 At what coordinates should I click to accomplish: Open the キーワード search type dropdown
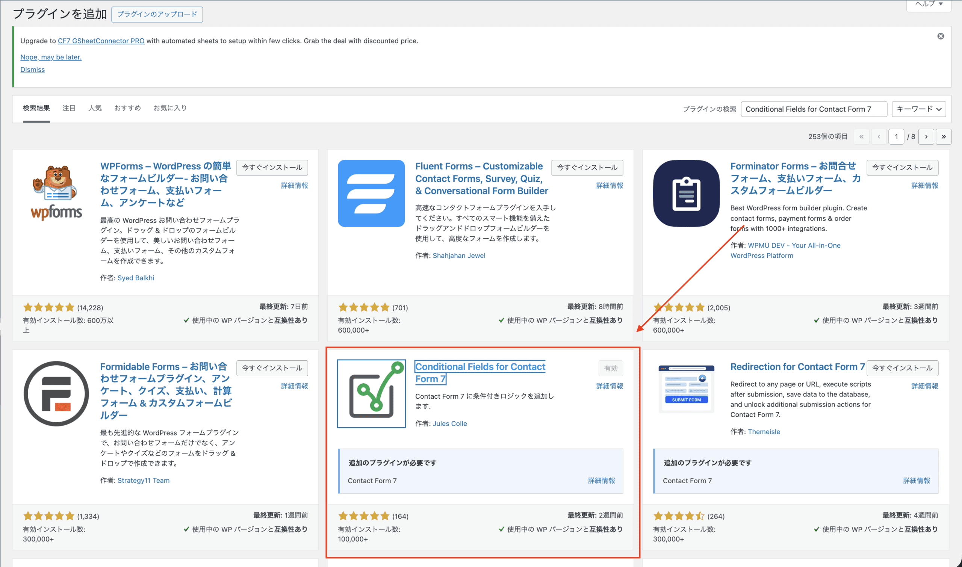click(x=918, y=109)
